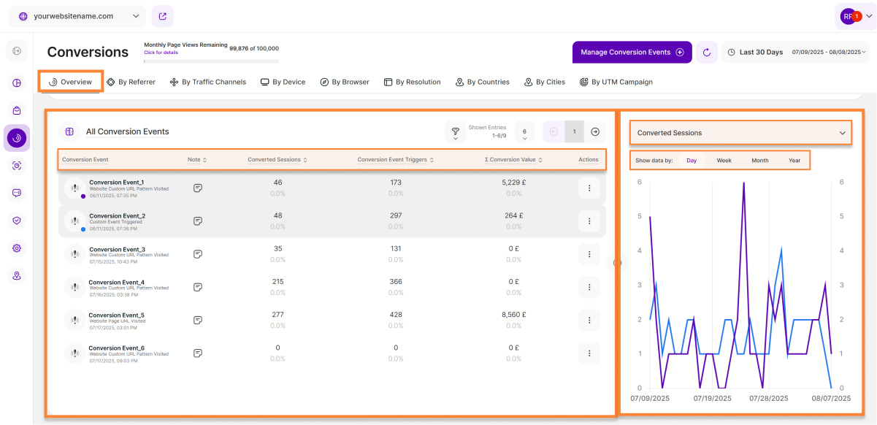877x425 pixels.
Task: Go to next page arrow
Action: (x=595, y=131)
